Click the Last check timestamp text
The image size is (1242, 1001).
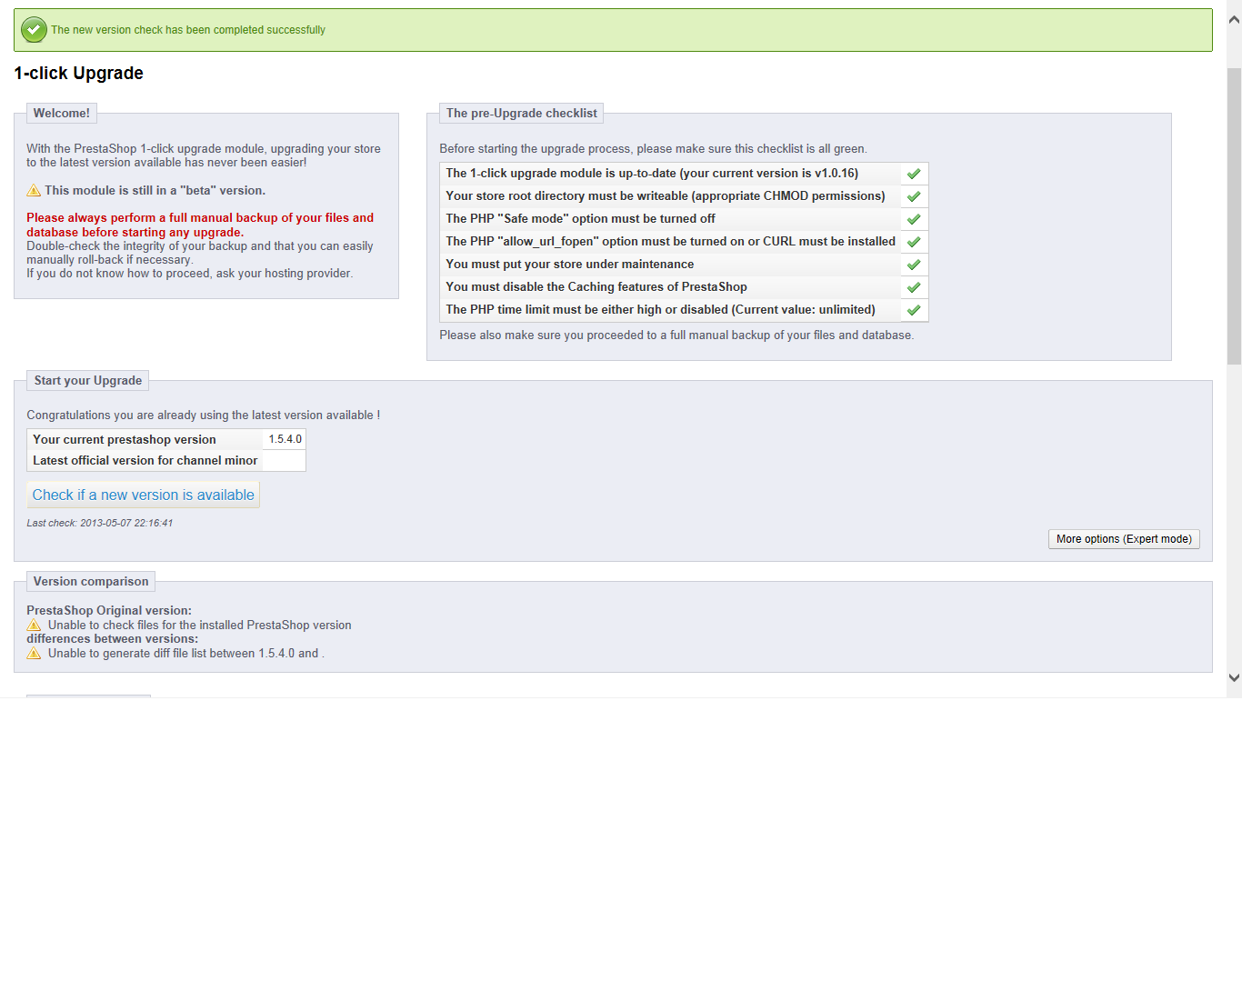pyautogui.click(x=99, y=523)
